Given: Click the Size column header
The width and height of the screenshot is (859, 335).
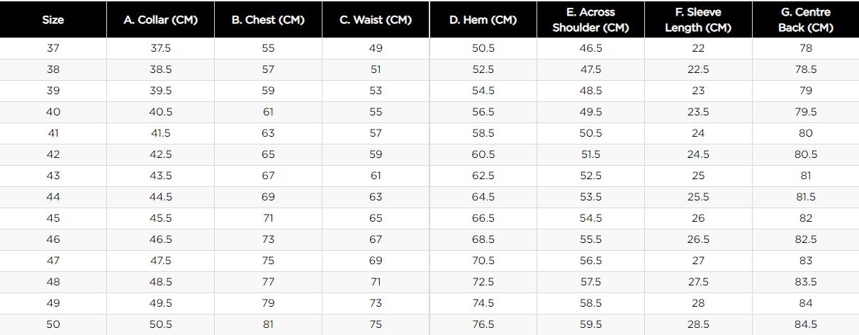Looking at the screenshot, I should tap(53, 20).
